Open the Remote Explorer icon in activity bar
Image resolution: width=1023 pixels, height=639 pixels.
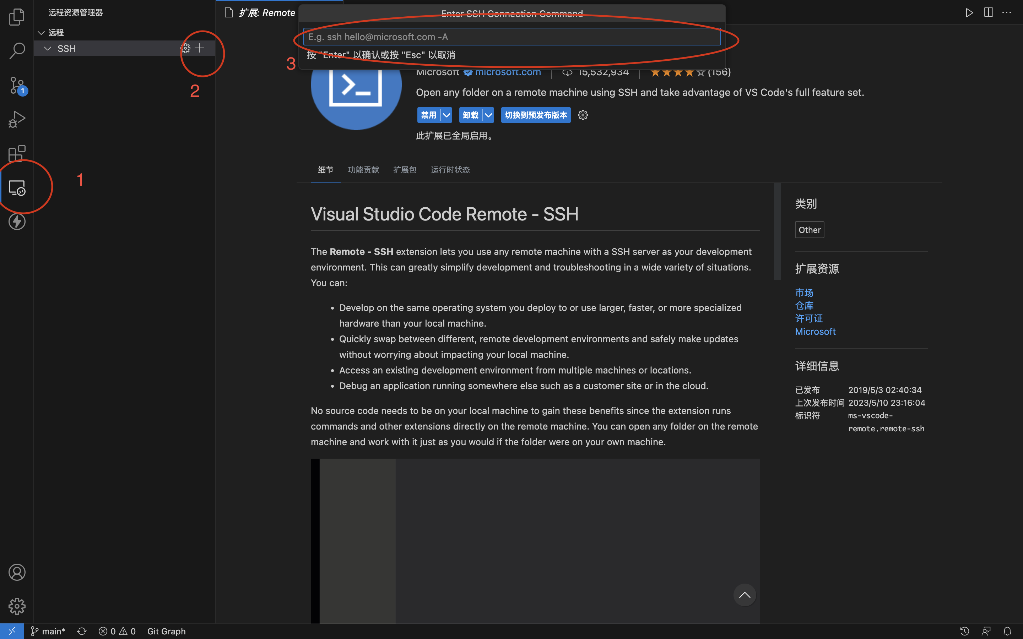click(x=17, y=188)
